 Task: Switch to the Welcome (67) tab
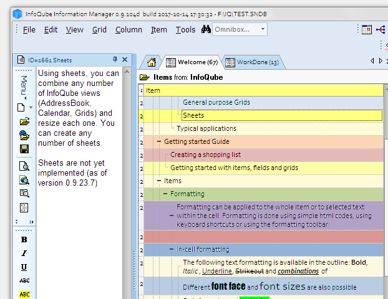point(192,62)
